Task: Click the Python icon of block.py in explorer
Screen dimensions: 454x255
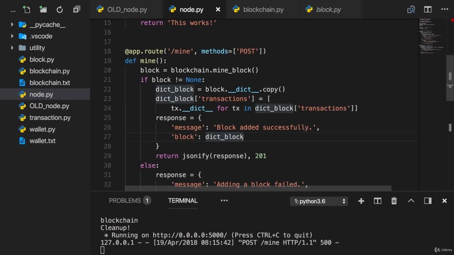Action: pos(22,59)
